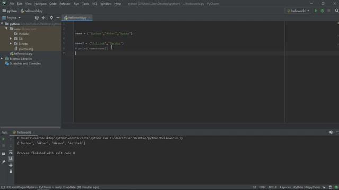Open the Refactor menu
Viewport: 339px width, 190px height.
[65, 4]
